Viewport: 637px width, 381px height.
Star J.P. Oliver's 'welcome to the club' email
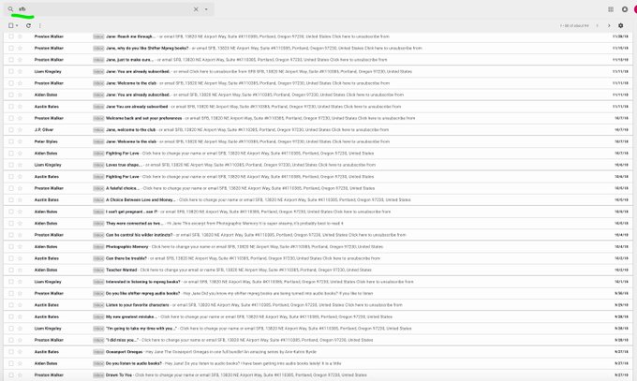[x=20, y=130]
